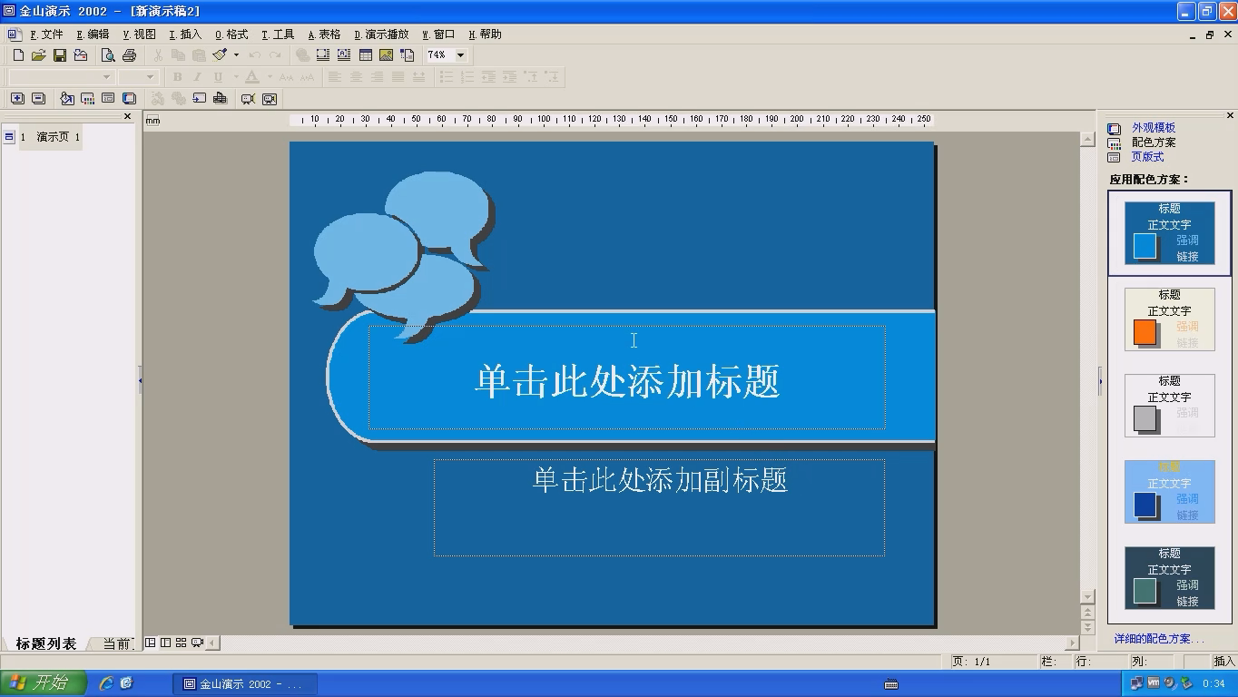
Task: Click the Print Preview icon
Action: click(108, 55)
